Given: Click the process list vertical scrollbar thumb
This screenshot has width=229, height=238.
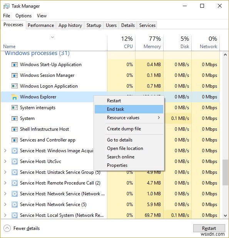Looking at the screenshot, I should tap(225, 172).
